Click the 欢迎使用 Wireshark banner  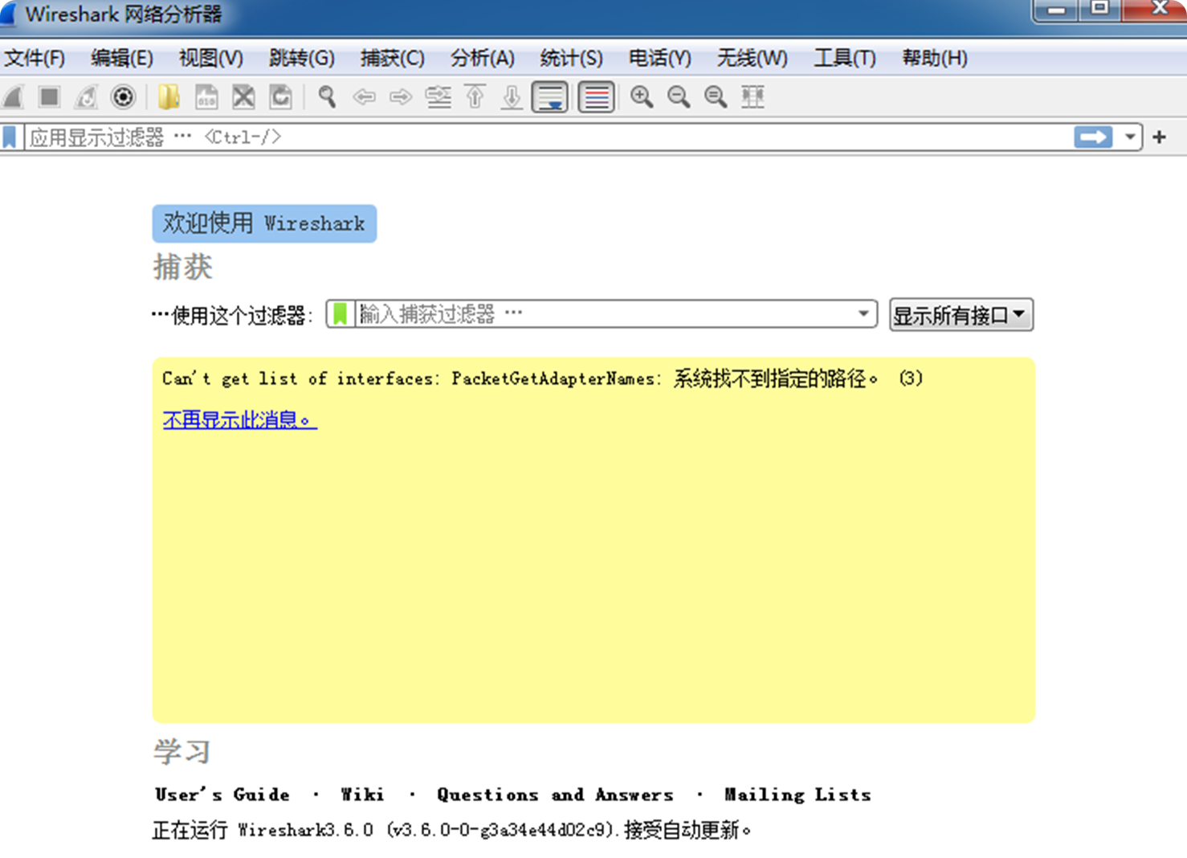264,223
